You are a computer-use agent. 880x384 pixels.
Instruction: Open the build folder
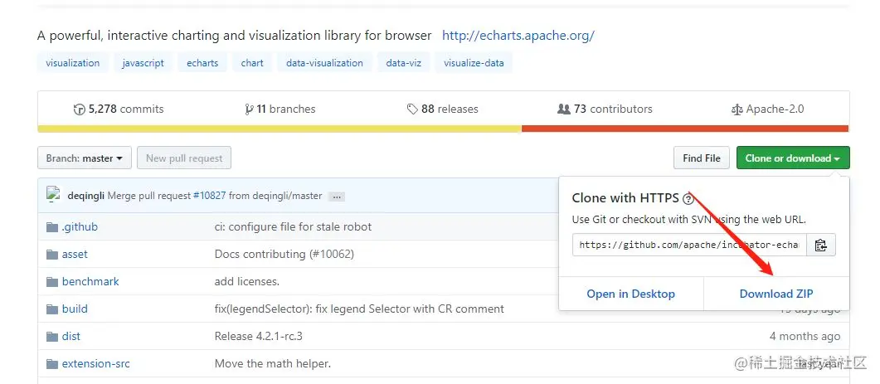point(75,309)
